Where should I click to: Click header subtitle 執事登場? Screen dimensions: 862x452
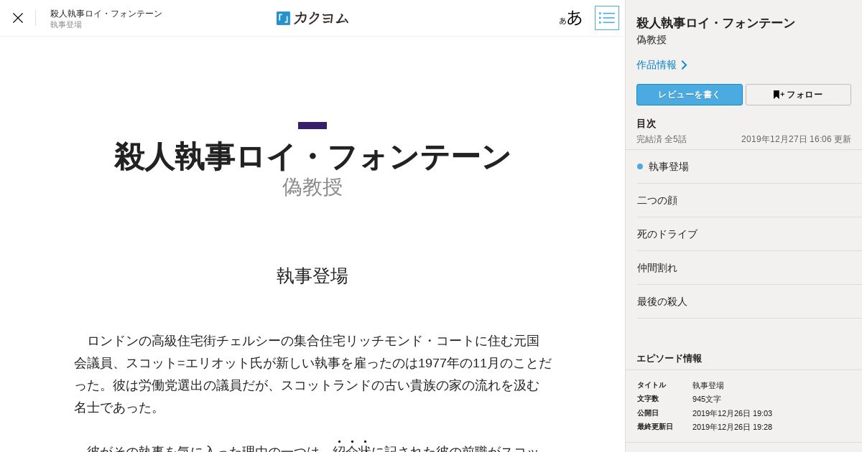(66, 25)
